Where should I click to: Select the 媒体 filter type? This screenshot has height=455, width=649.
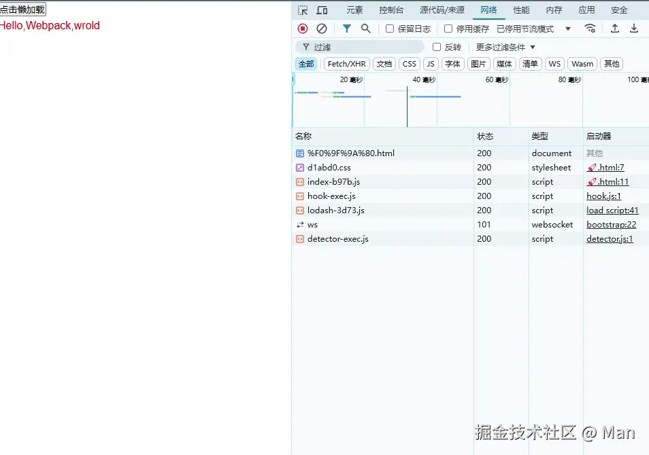point(504,64)
